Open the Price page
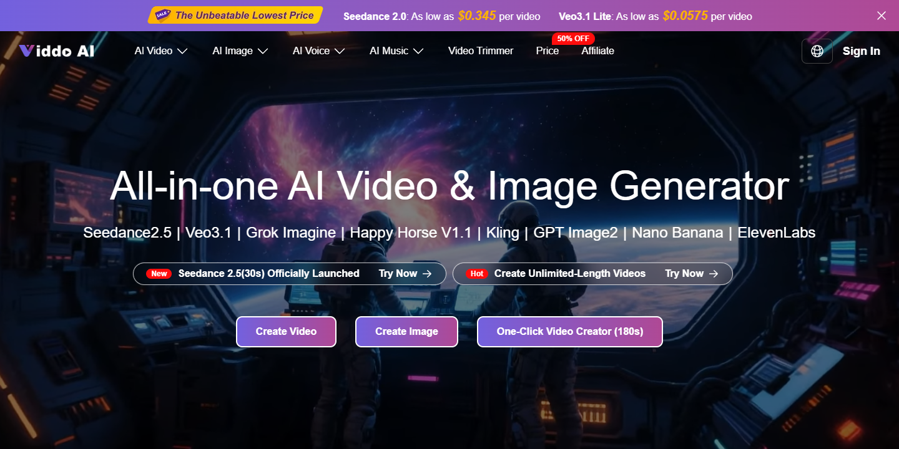 click(x=548, y=51)
